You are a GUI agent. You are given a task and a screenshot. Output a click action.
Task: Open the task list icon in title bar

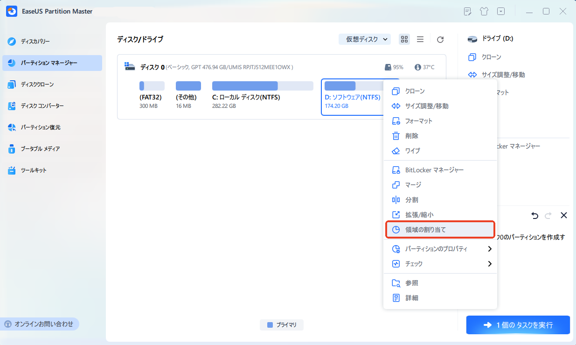click(468, 11)
